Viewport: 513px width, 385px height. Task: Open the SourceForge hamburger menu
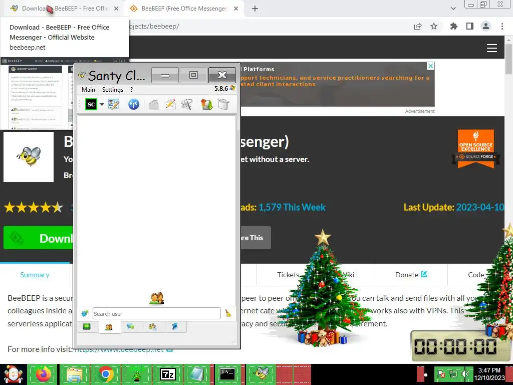click(x=492, y=48)
